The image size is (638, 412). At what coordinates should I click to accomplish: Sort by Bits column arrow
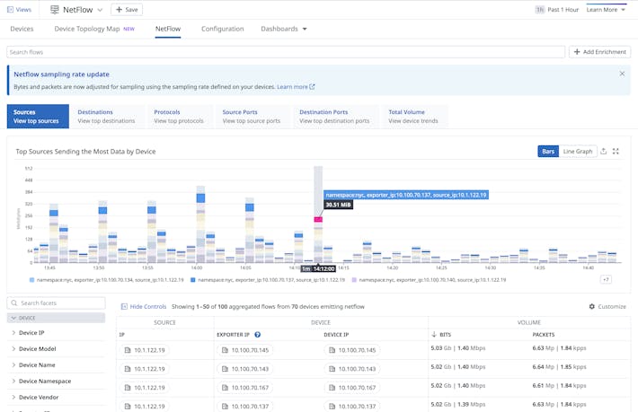tap(434, 334)
